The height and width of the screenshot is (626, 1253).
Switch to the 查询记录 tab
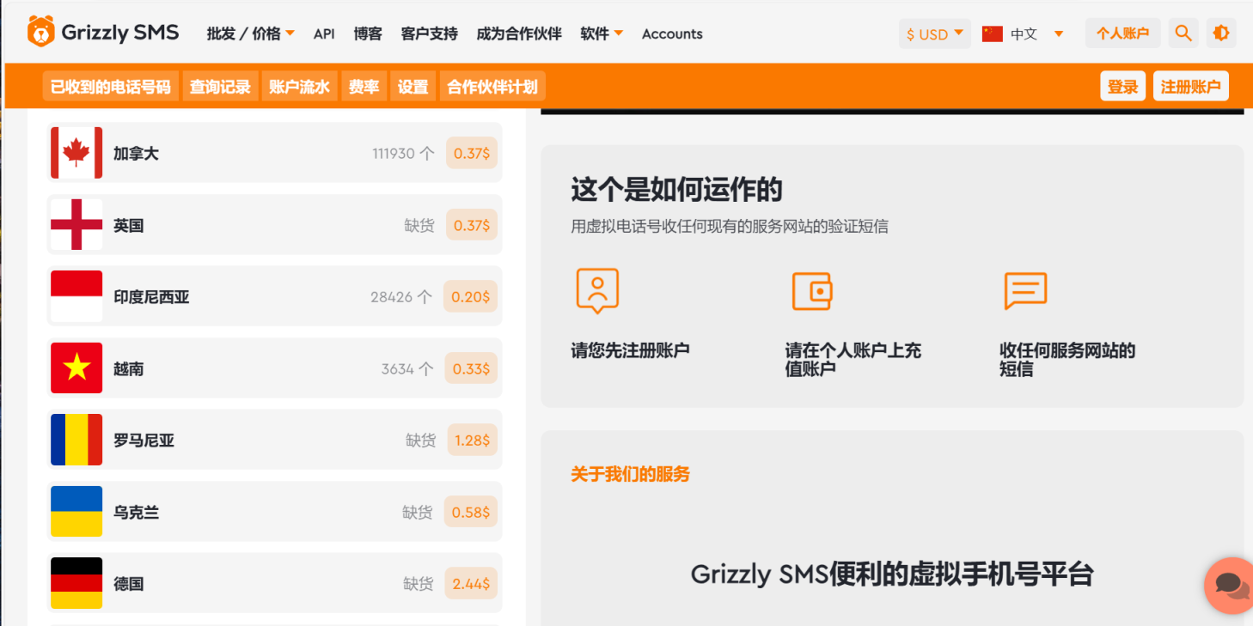coord(220,87)
